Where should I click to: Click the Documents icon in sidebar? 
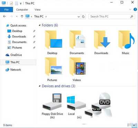[9, 42]
